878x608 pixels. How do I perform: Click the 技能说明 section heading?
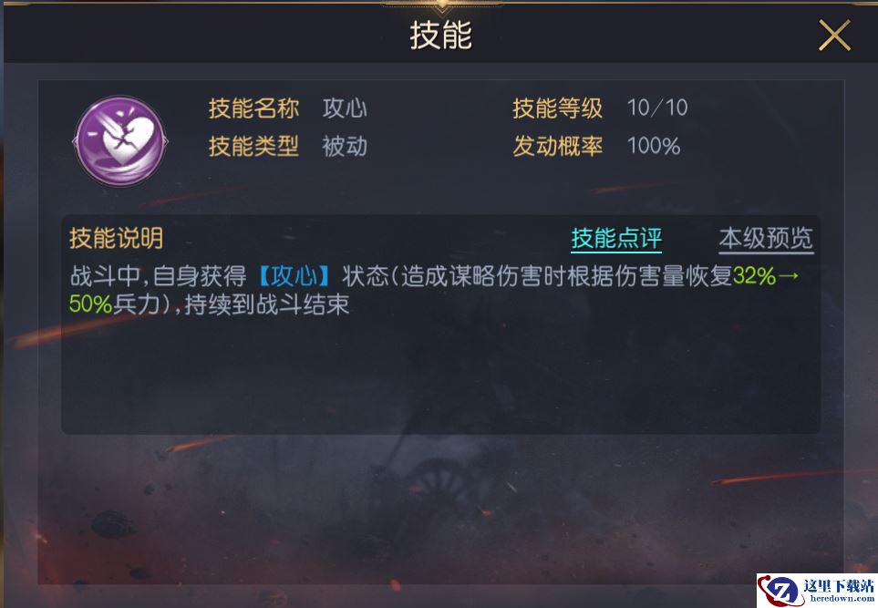[x=117, y=238]
